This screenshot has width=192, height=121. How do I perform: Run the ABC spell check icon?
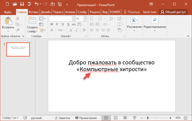click(29, 4)
